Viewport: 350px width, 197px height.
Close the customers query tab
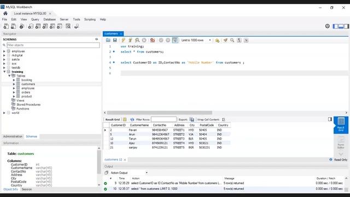121,34
